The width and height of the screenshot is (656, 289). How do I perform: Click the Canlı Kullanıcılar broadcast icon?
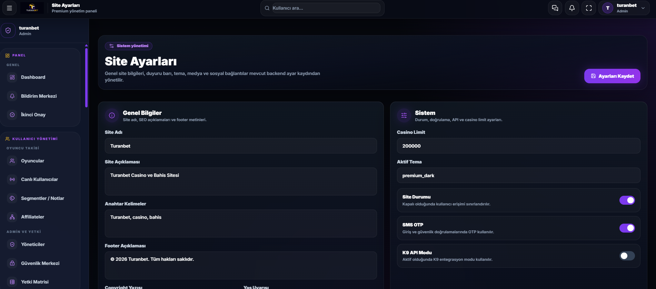[x=12, y=179]
